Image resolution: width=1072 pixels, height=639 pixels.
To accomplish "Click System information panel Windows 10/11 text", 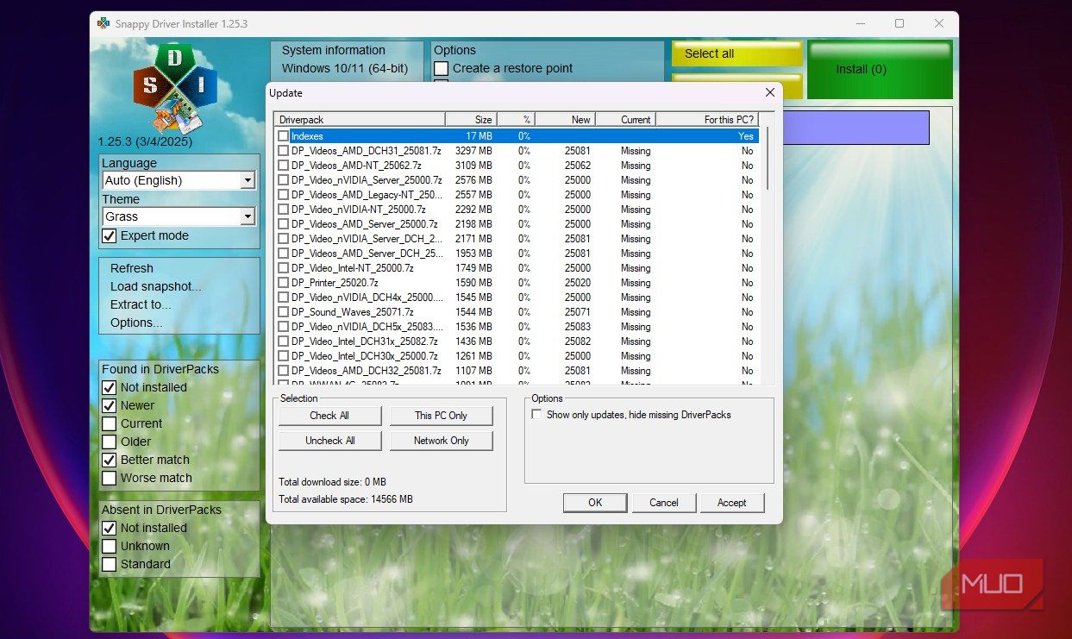I will tap(345, 68).
